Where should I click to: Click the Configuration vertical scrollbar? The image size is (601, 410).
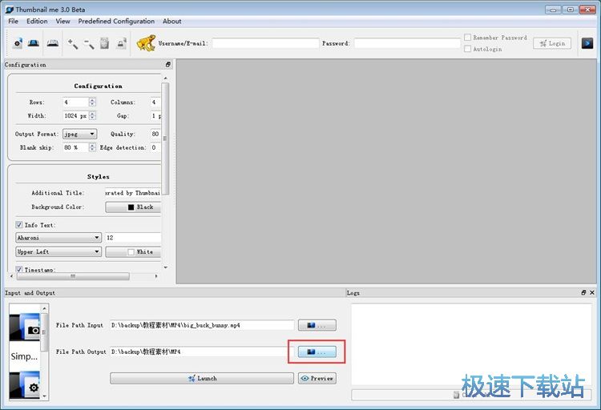tap(166, 138)
